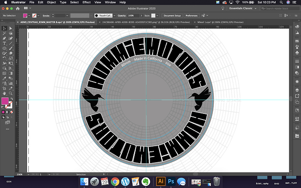The image size is (301, 188).
Task: Click the control bar fill color swatch
Action: click(25, 16)
